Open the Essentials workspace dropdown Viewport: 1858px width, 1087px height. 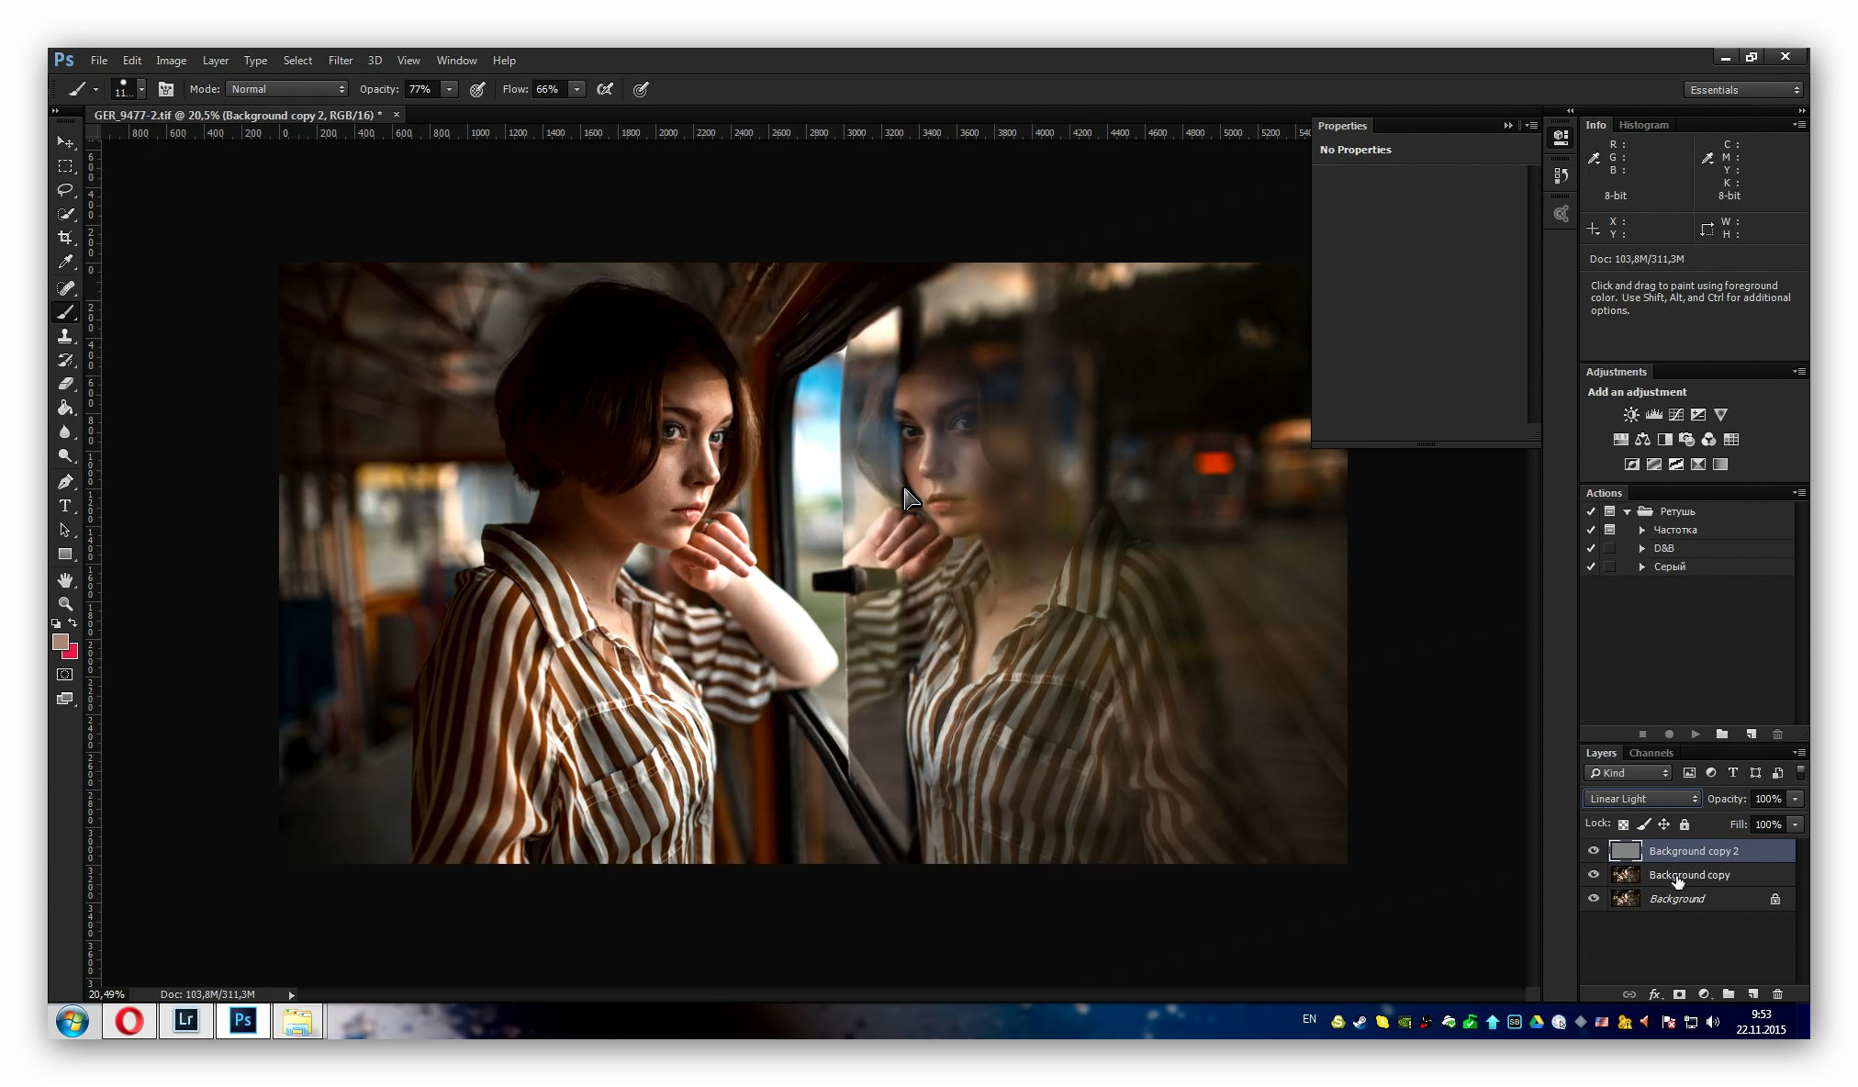pos(1743,90)
